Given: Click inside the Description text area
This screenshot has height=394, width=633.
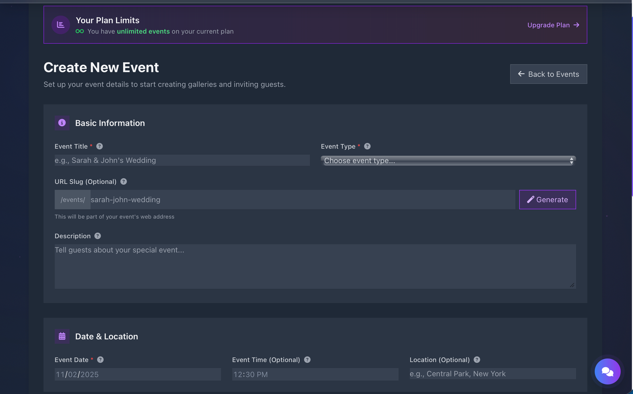Looking at the screenshot, I should pyautogui.click(x=315, y=266).
